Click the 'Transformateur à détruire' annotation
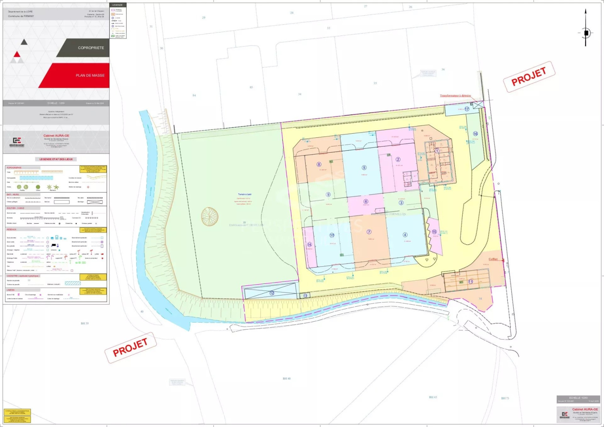This screenshot has width=604, height=427. [x=455, y=96]
